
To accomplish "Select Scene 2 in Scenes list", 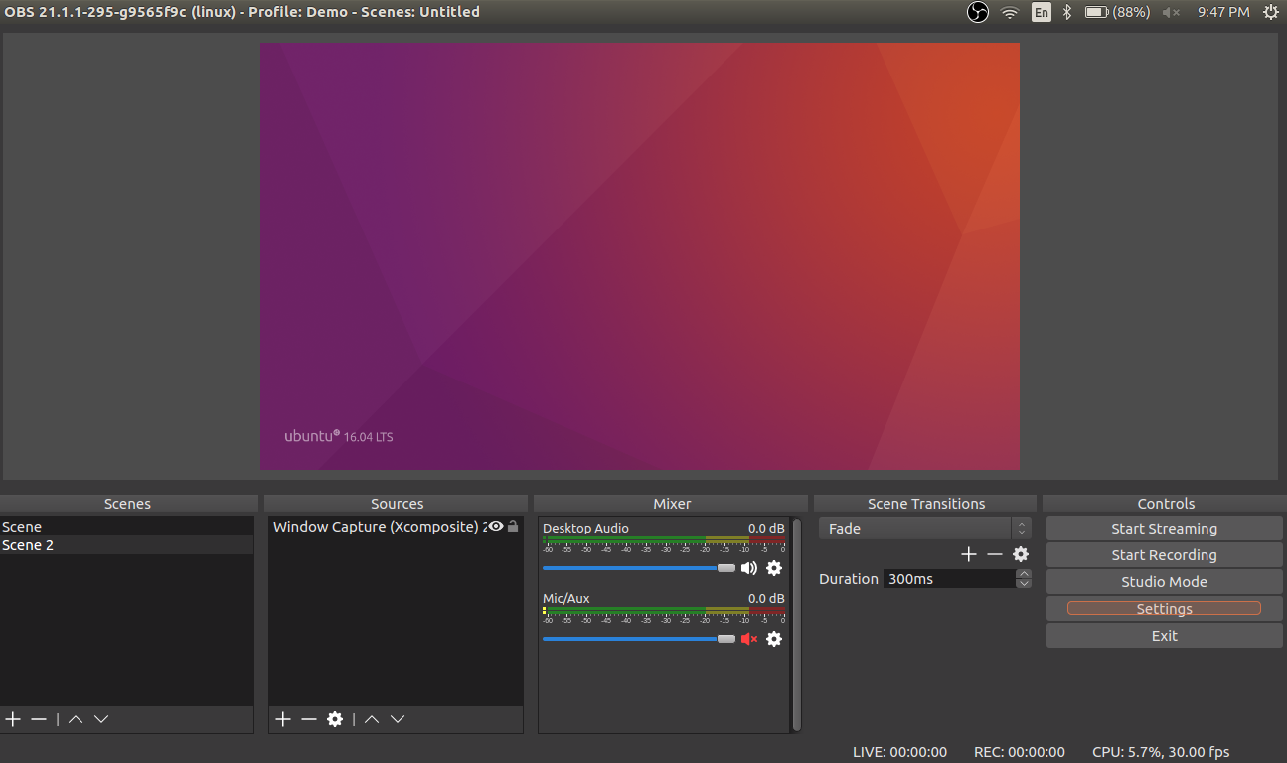I will [127, 545].
